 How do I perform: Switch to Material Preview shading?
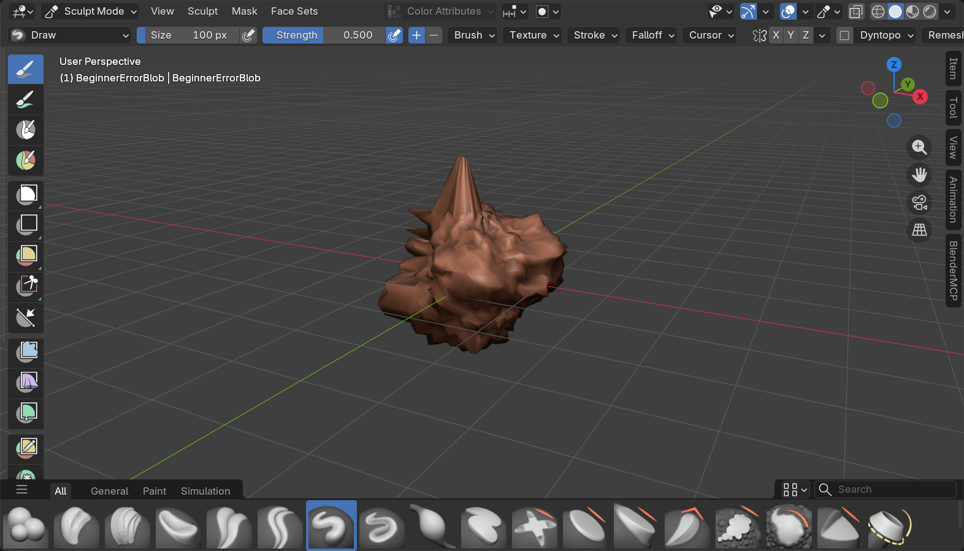click(912, 12)
